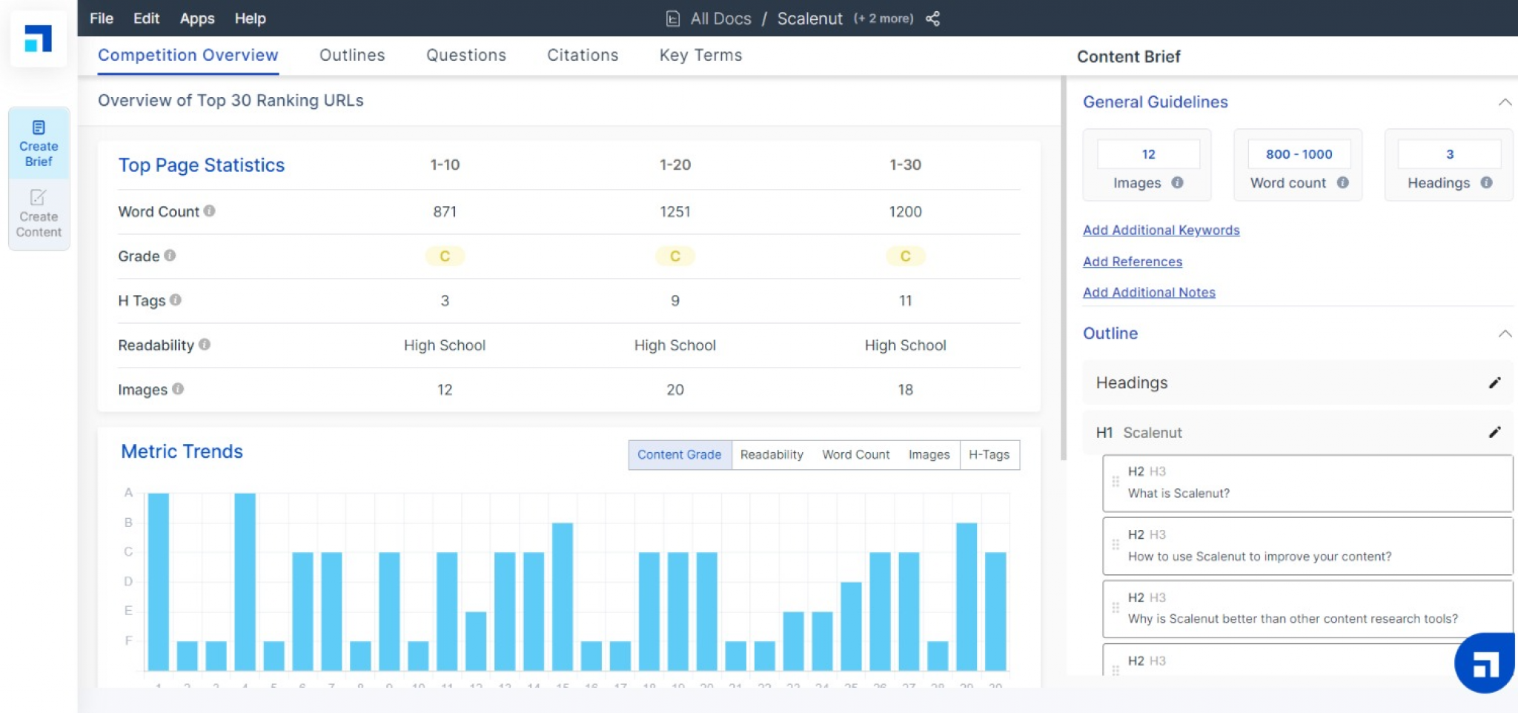
Task: Open the chat widget floating button
Action: pyautogui.click(x=1485, y=663)
